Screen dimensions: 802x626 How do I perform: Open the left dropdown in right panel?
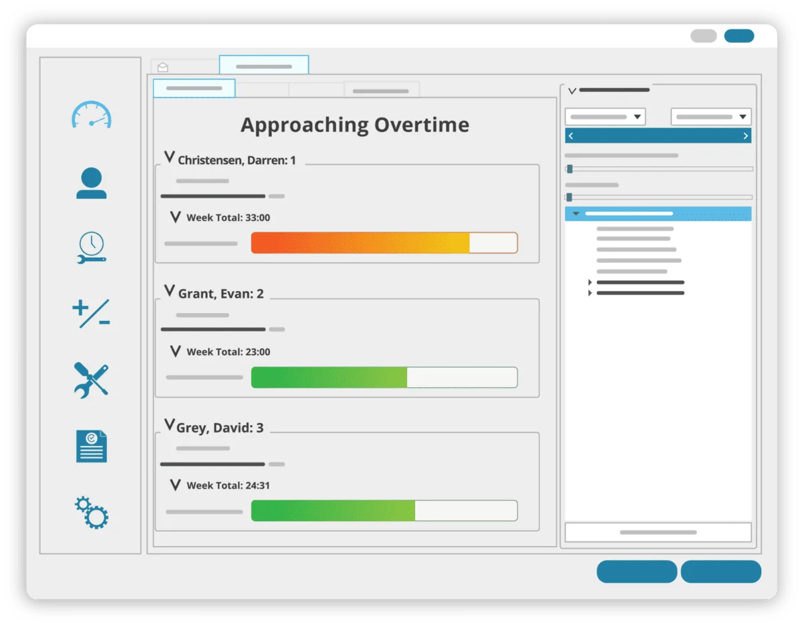click(x=605, y=117)
